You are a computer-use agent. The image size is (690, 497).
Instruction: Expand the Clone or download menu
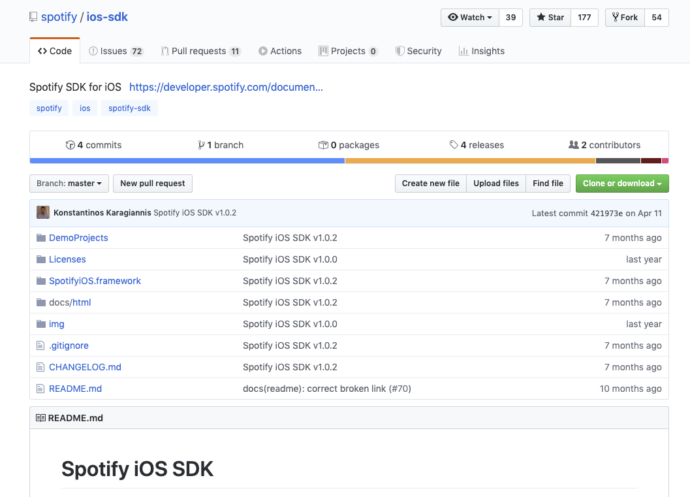(x=622, y=183)
